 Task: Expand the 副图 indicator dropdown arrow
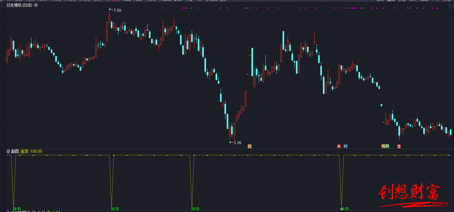8,151
